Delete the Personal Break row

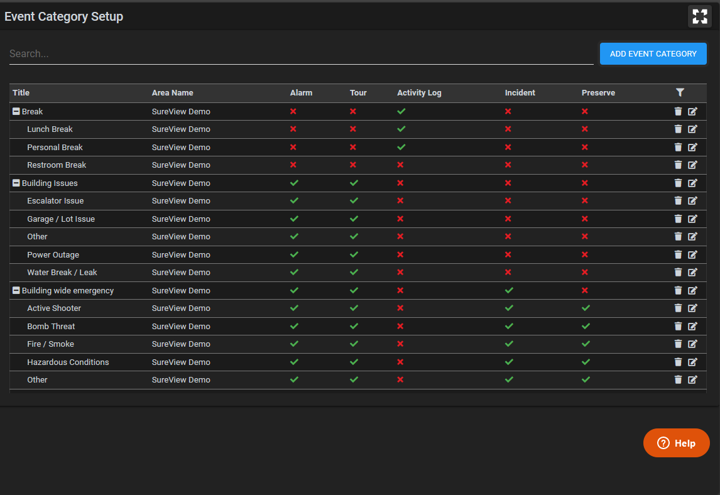678,147
